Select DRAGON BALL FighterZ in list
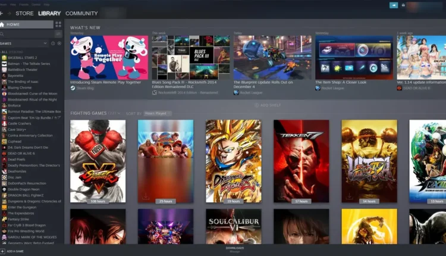This screenshot has height=256, width=446. [x=26, y=195]
